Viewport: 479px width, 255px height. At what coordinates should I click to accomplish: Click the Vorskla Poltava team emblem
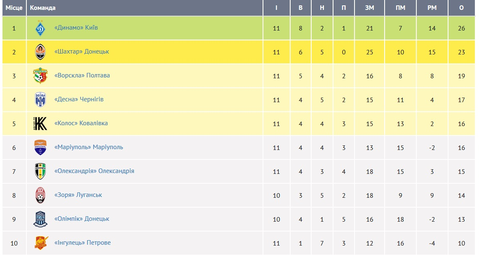click(40, 76)
